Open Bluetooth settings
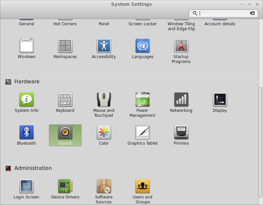Image resolution: width=263 pixels, height=205 pixels. [27, 135]
